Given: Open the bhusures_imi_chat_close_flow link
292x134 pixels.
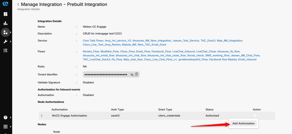Looking at the screenshot, I should pos(167,55).
